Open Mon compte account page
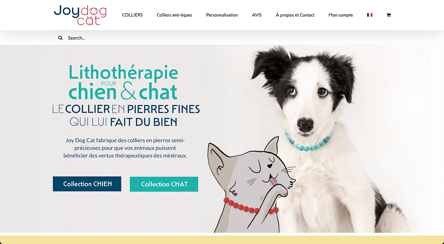Image resolution: width=444 pixels, height=244 pixels. click(x=341, y=15)
